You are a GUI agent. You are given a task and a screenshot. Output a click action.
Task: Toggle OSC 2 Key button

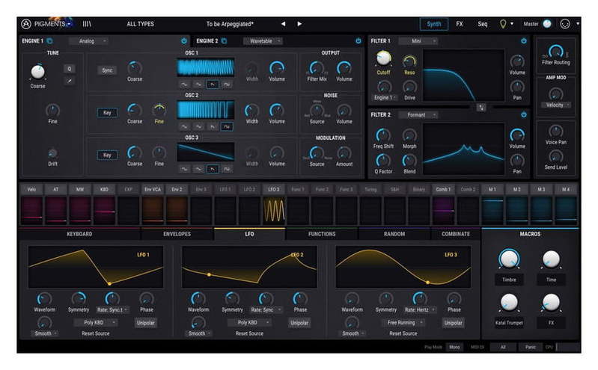click(107, 113)
